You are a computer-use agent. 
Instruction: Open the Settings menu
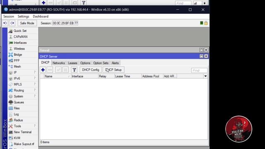[x=23, y=17]
